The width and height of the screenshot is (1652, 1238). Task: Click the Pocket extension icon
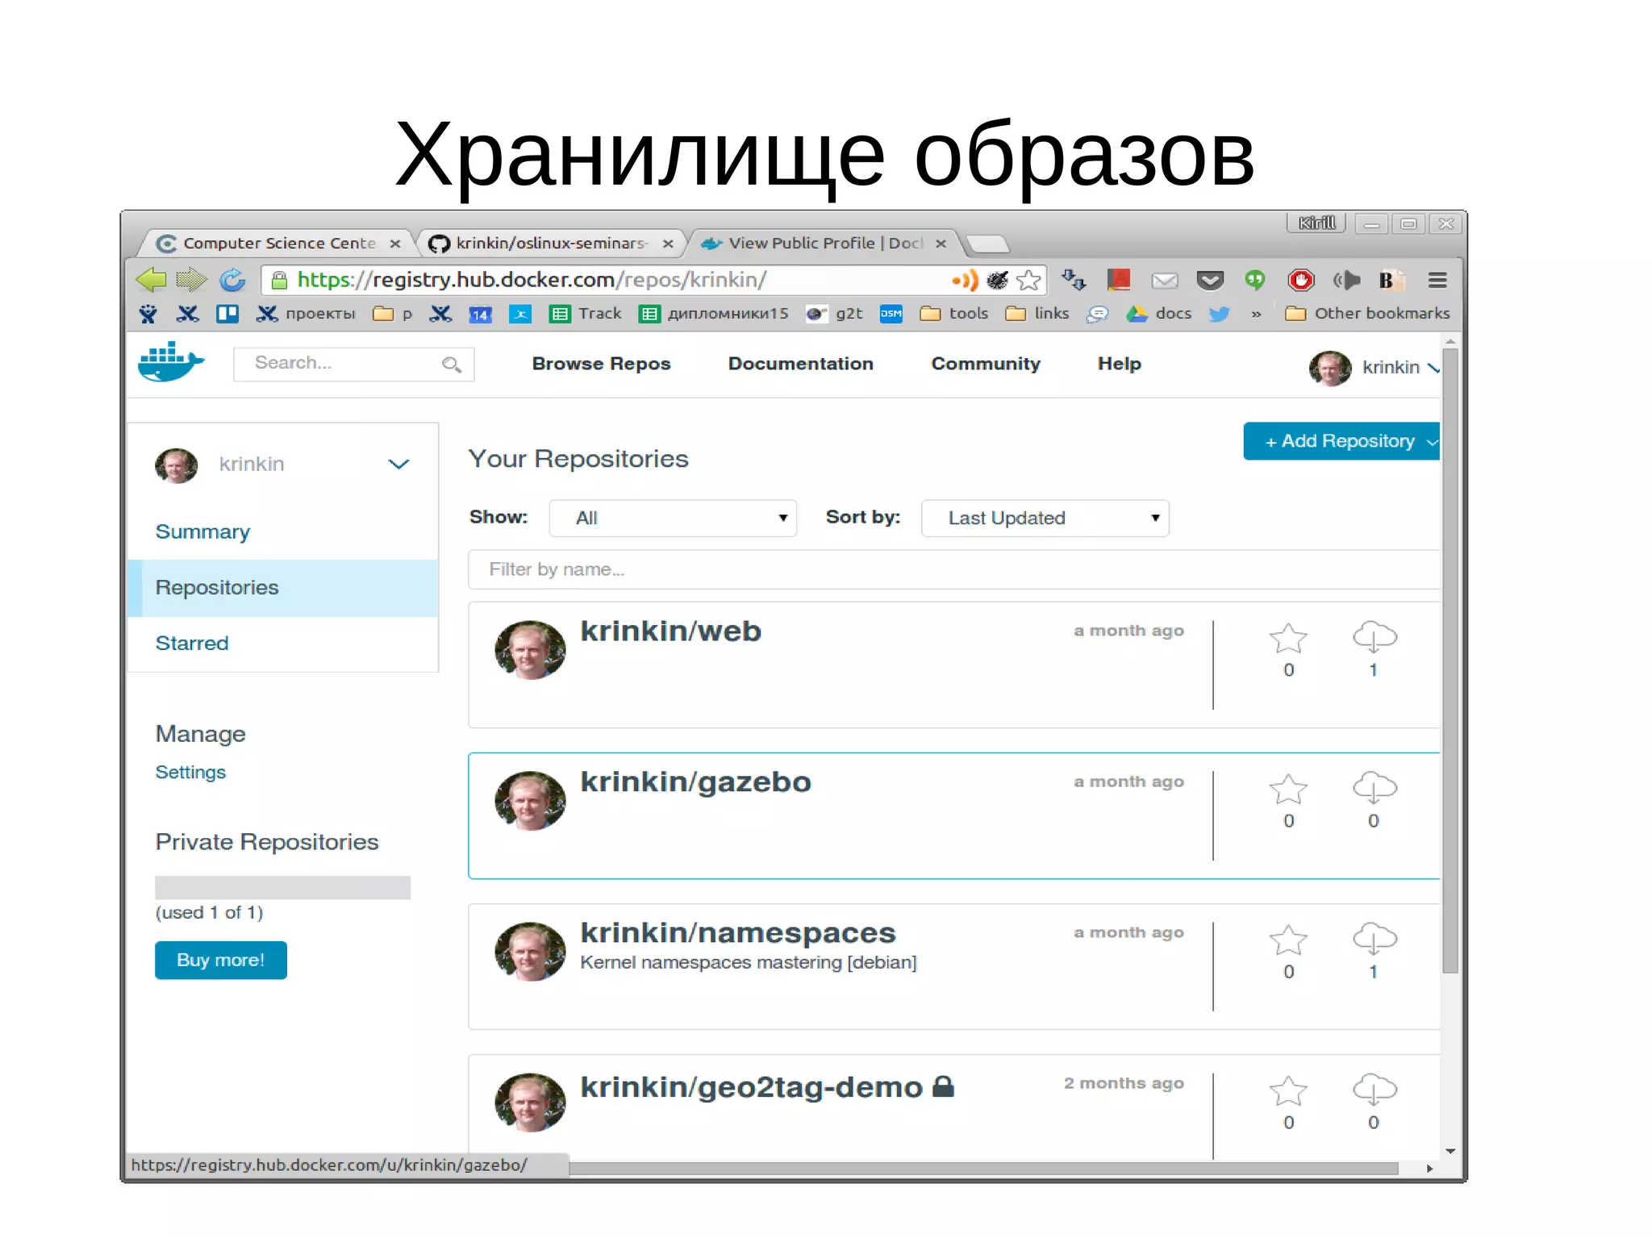pos(1209,280)
